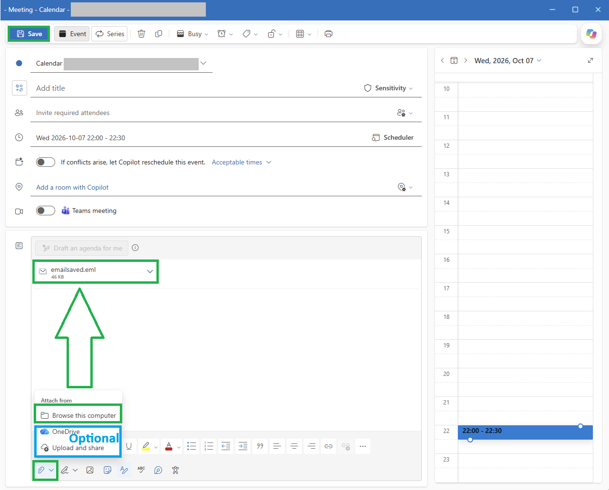
Task: Click the bulleted list icon
Action: [x=192, y=446]
